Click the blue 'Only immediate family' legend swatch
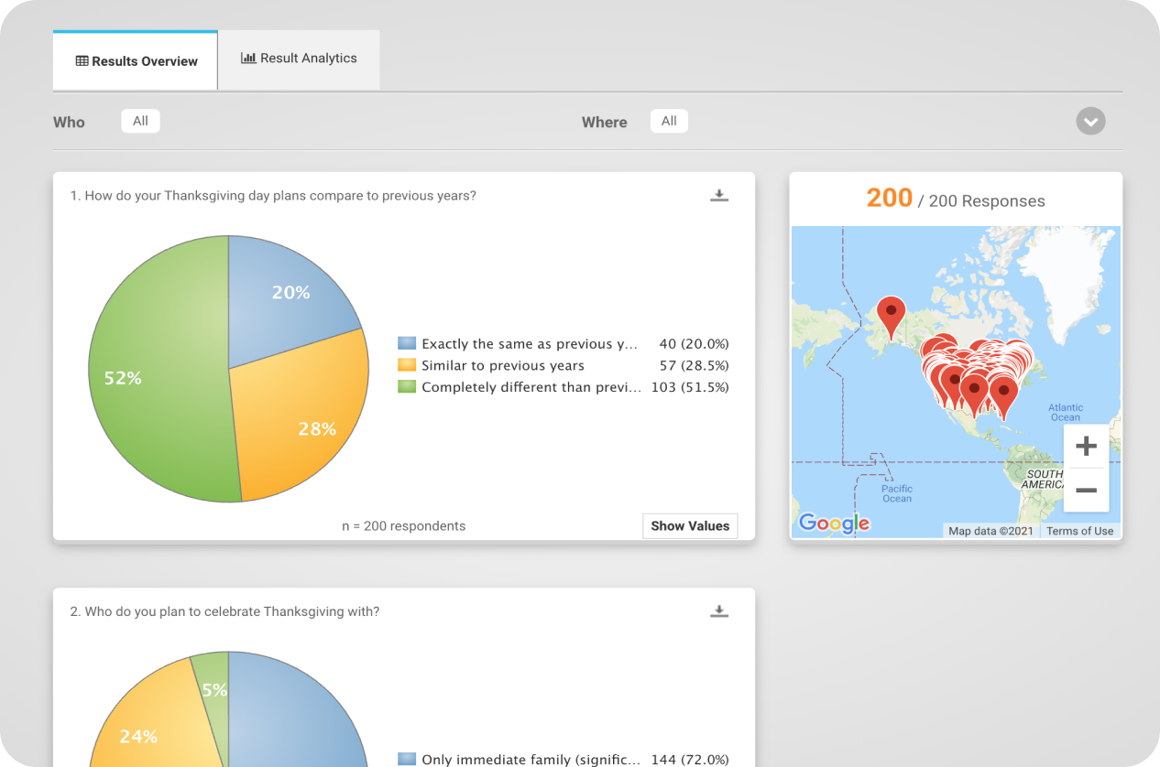Screen dimensions: 1160x767 407,760
